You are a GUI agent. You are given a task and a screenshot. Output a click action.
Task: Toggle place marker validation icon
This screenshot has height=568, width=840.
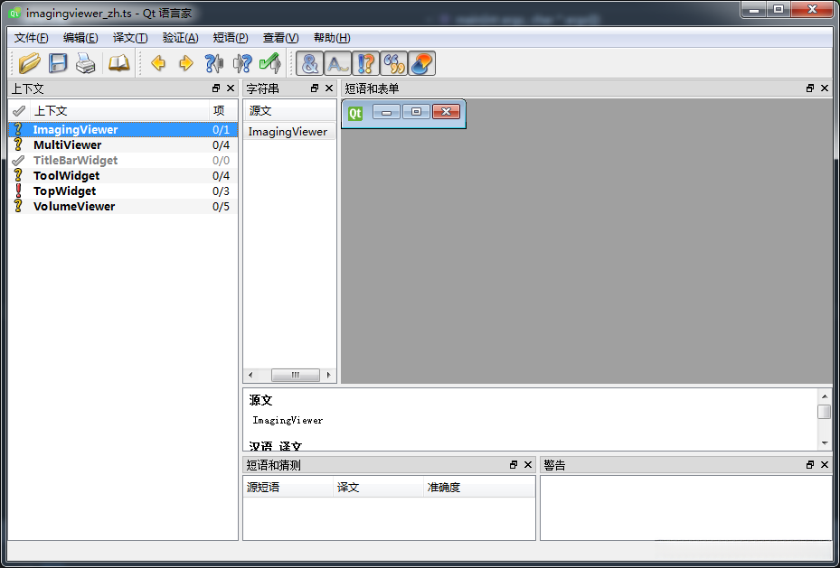point(421,63)
